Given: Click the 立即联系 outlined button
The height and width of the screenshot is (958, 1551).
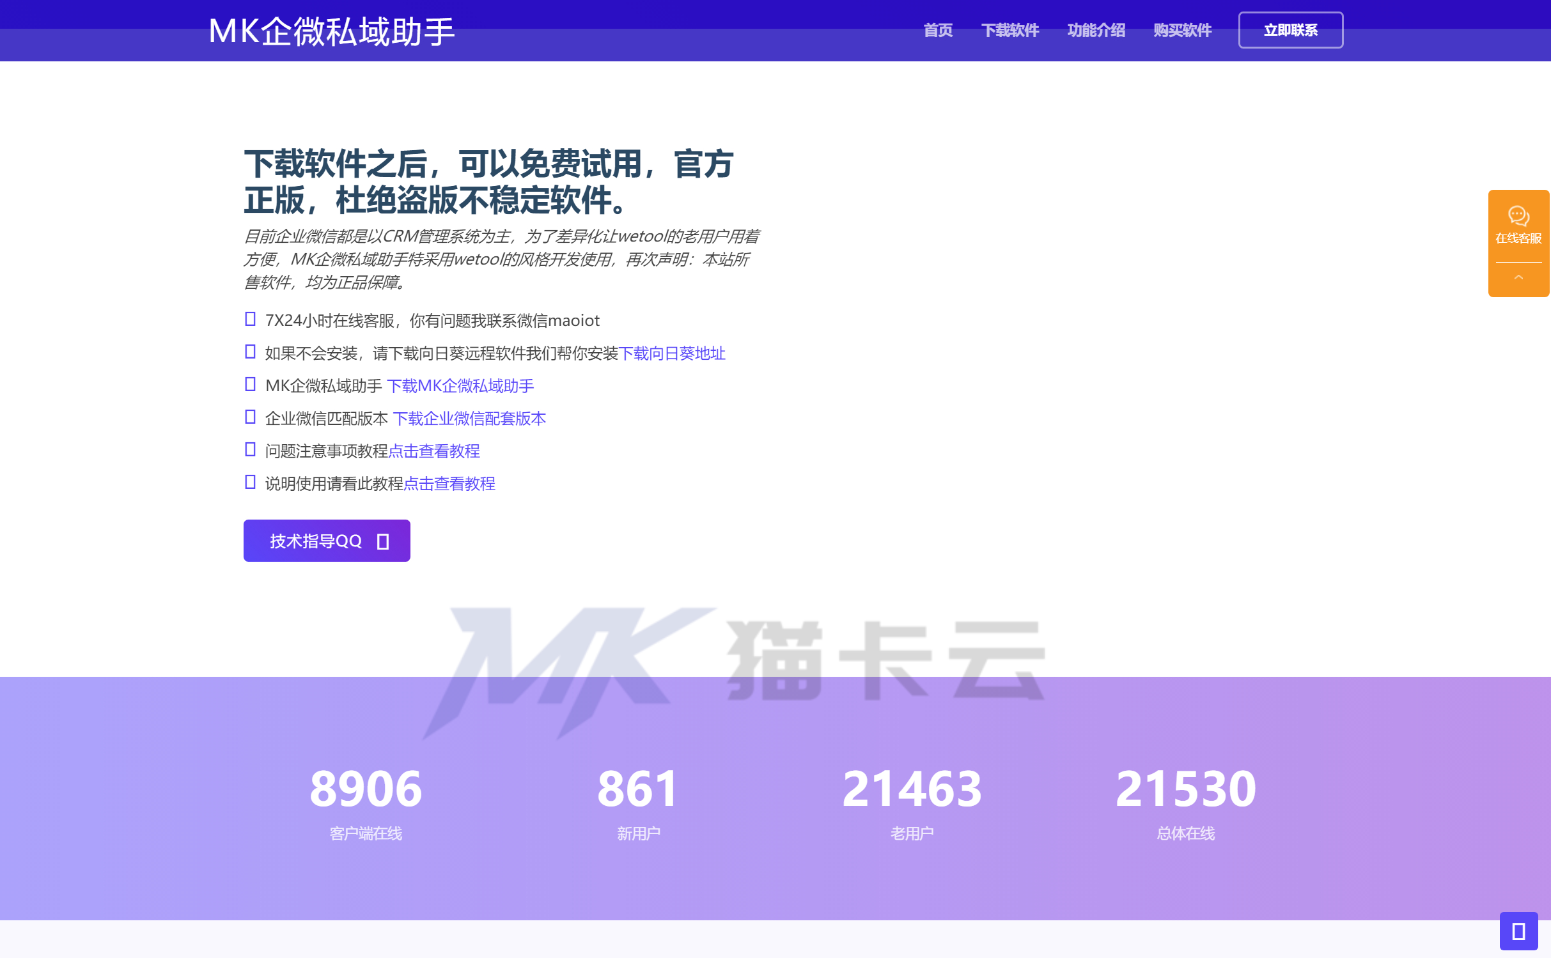Looking at the screenshot, I should click(x=1291, y=30).
